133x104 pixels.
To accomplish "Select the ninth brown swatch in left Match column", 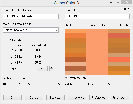I will coord(76,68).
